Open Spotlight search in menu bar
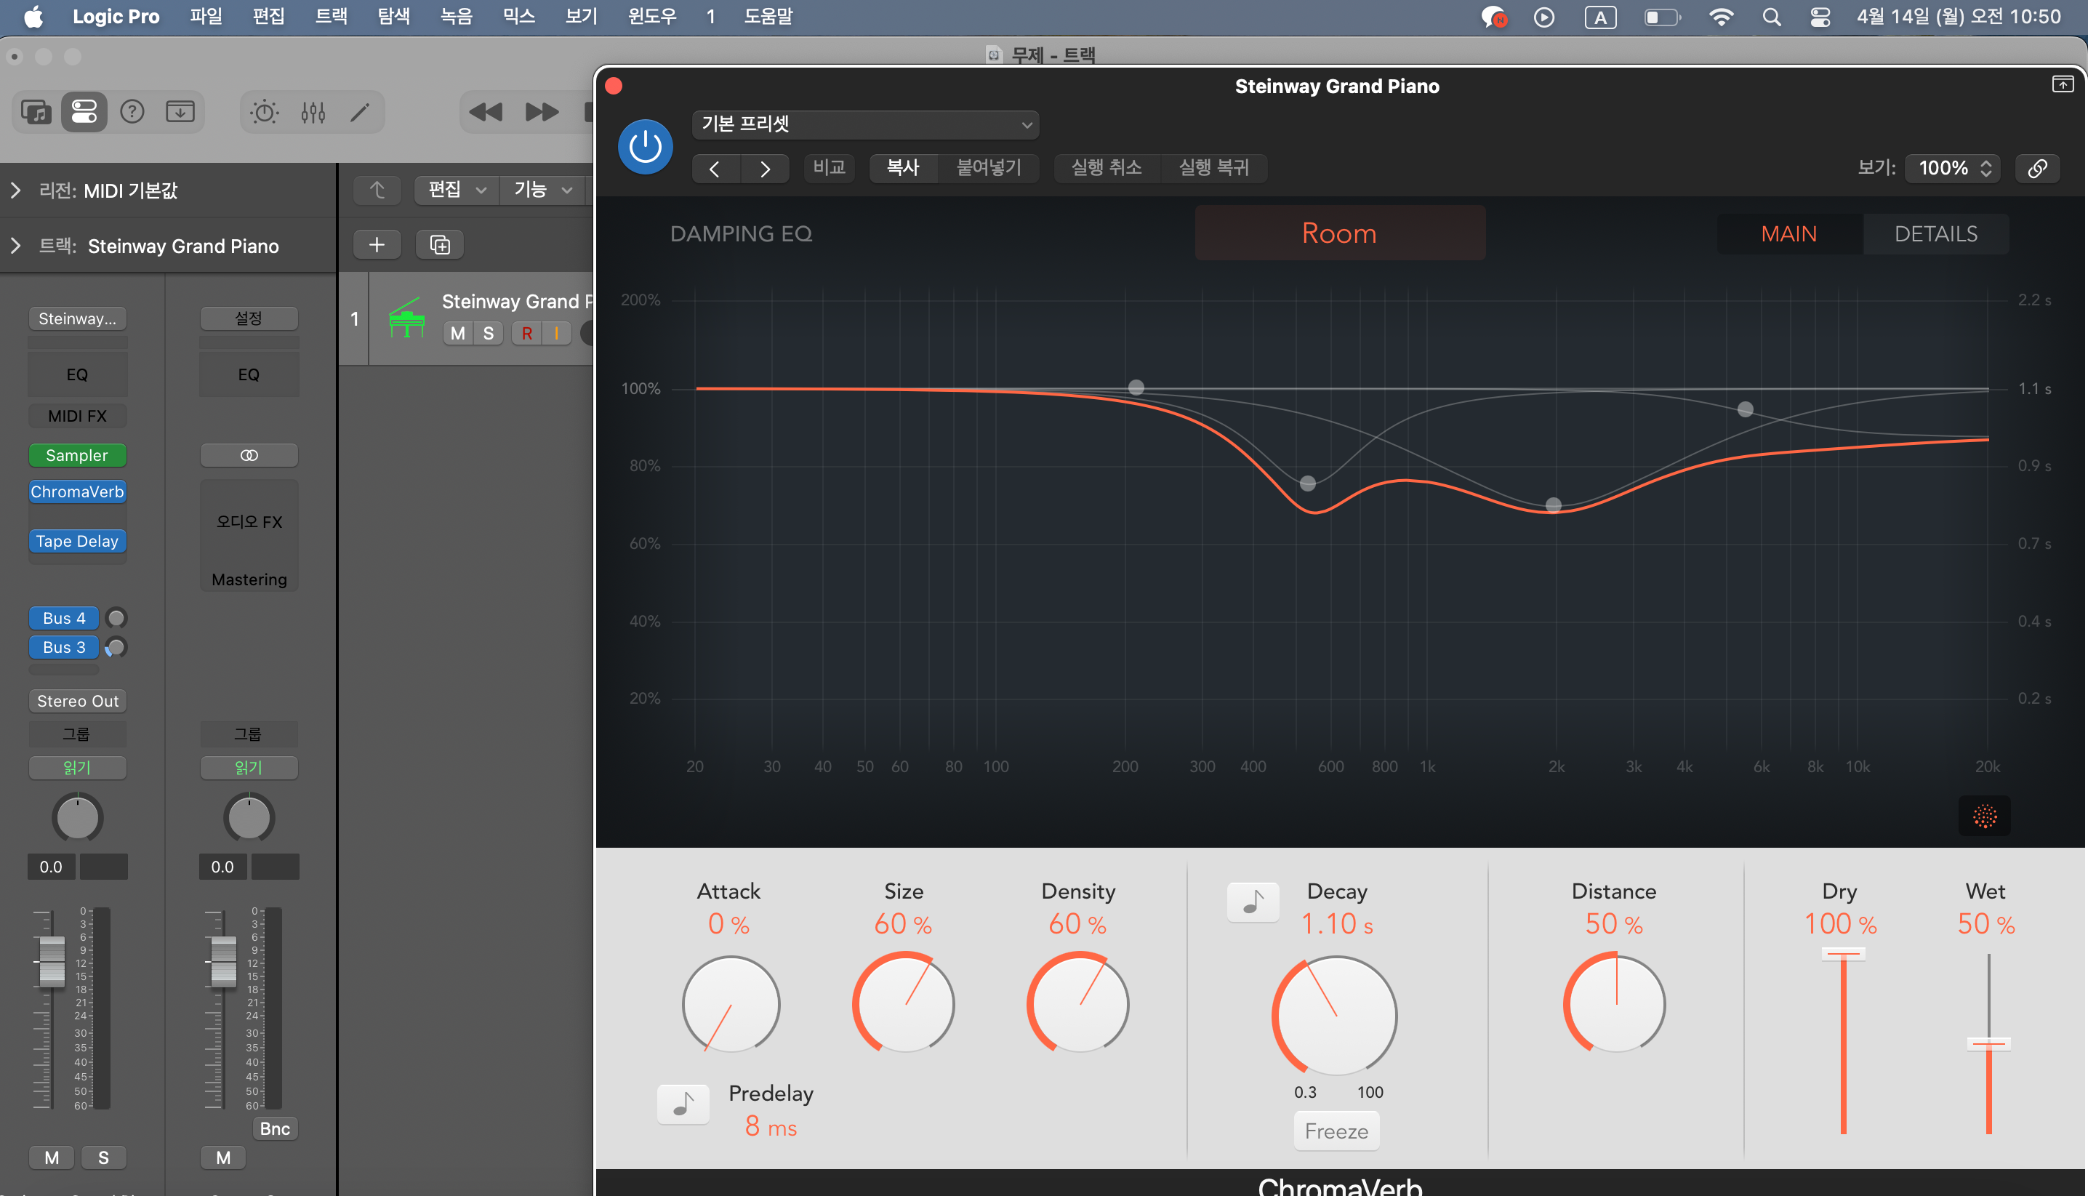This screenshot has height=1196, width=2088. [1772, 17]
